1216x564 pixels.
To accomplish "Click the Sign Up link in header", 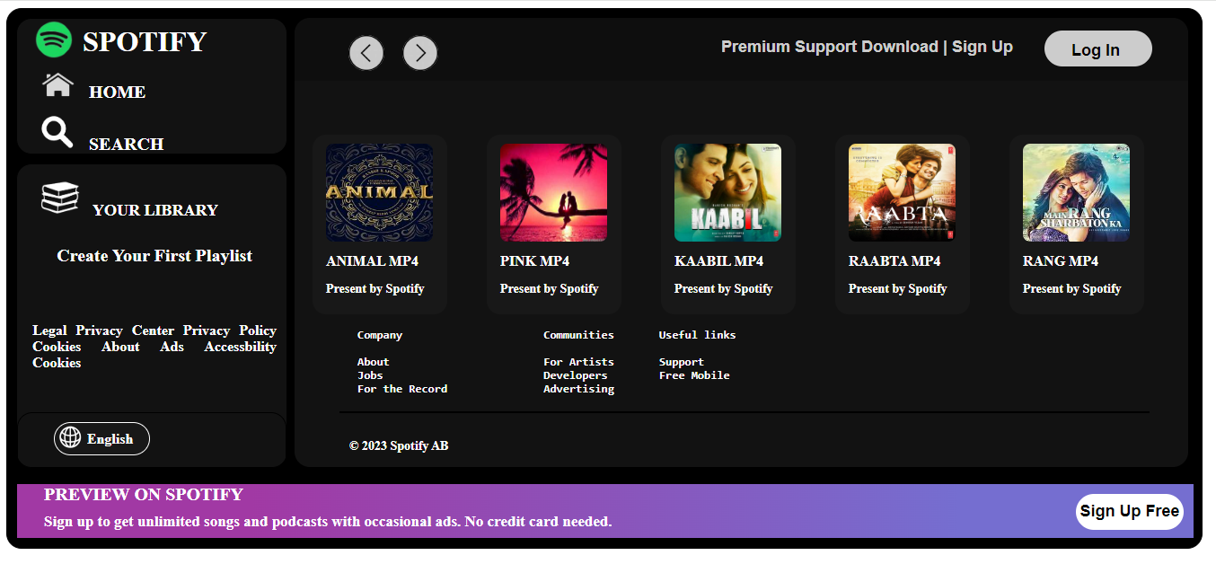I will click(982, 47).
